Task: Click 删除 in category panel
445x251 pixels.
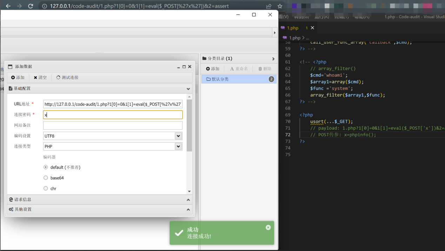Action: pos(265,69)
